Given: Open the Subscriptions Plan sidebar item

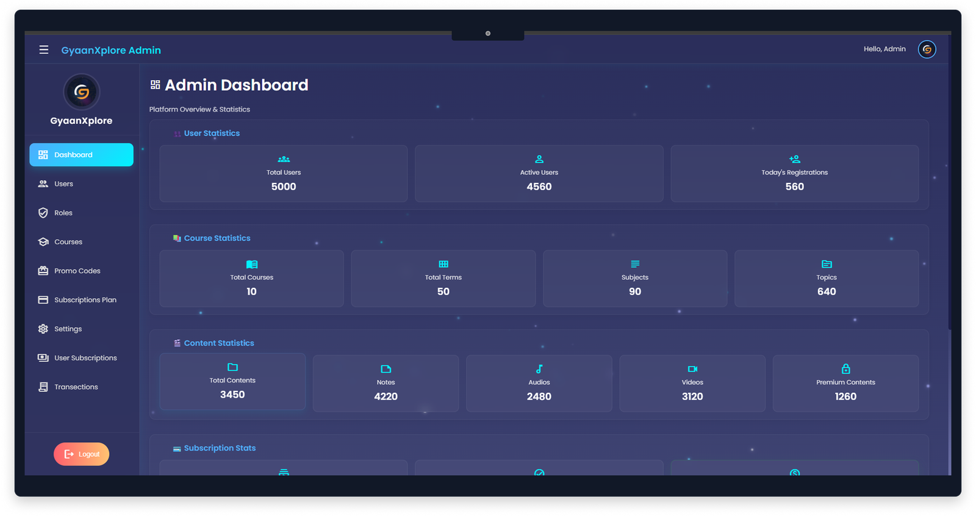Looking at the screenshot, I should (81, 299).
